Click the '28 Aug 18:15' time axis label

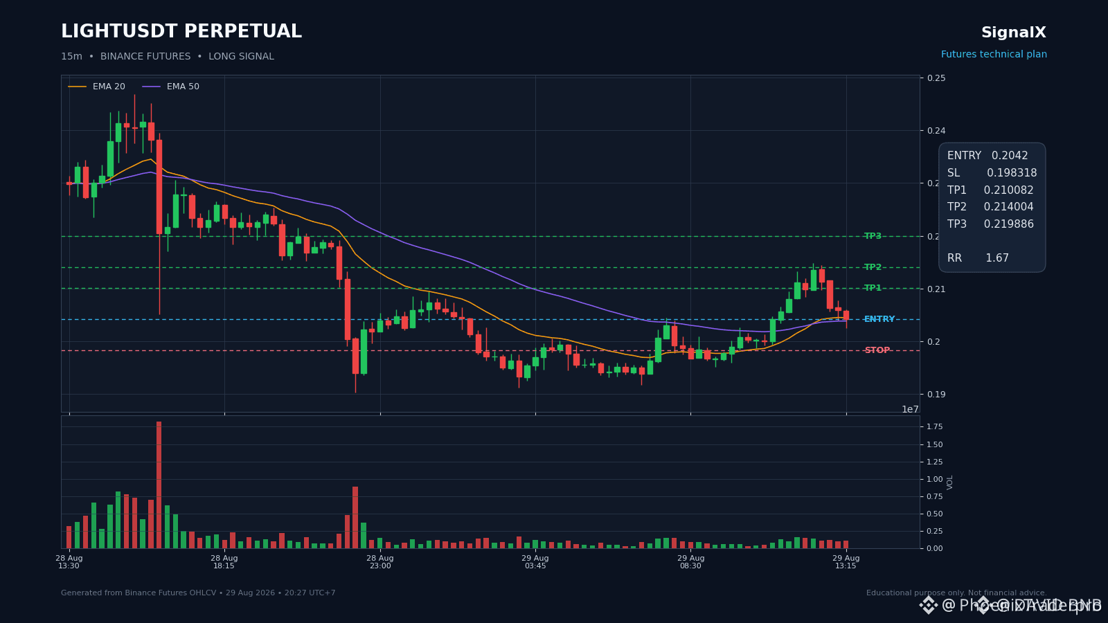[x=224, y=562]
